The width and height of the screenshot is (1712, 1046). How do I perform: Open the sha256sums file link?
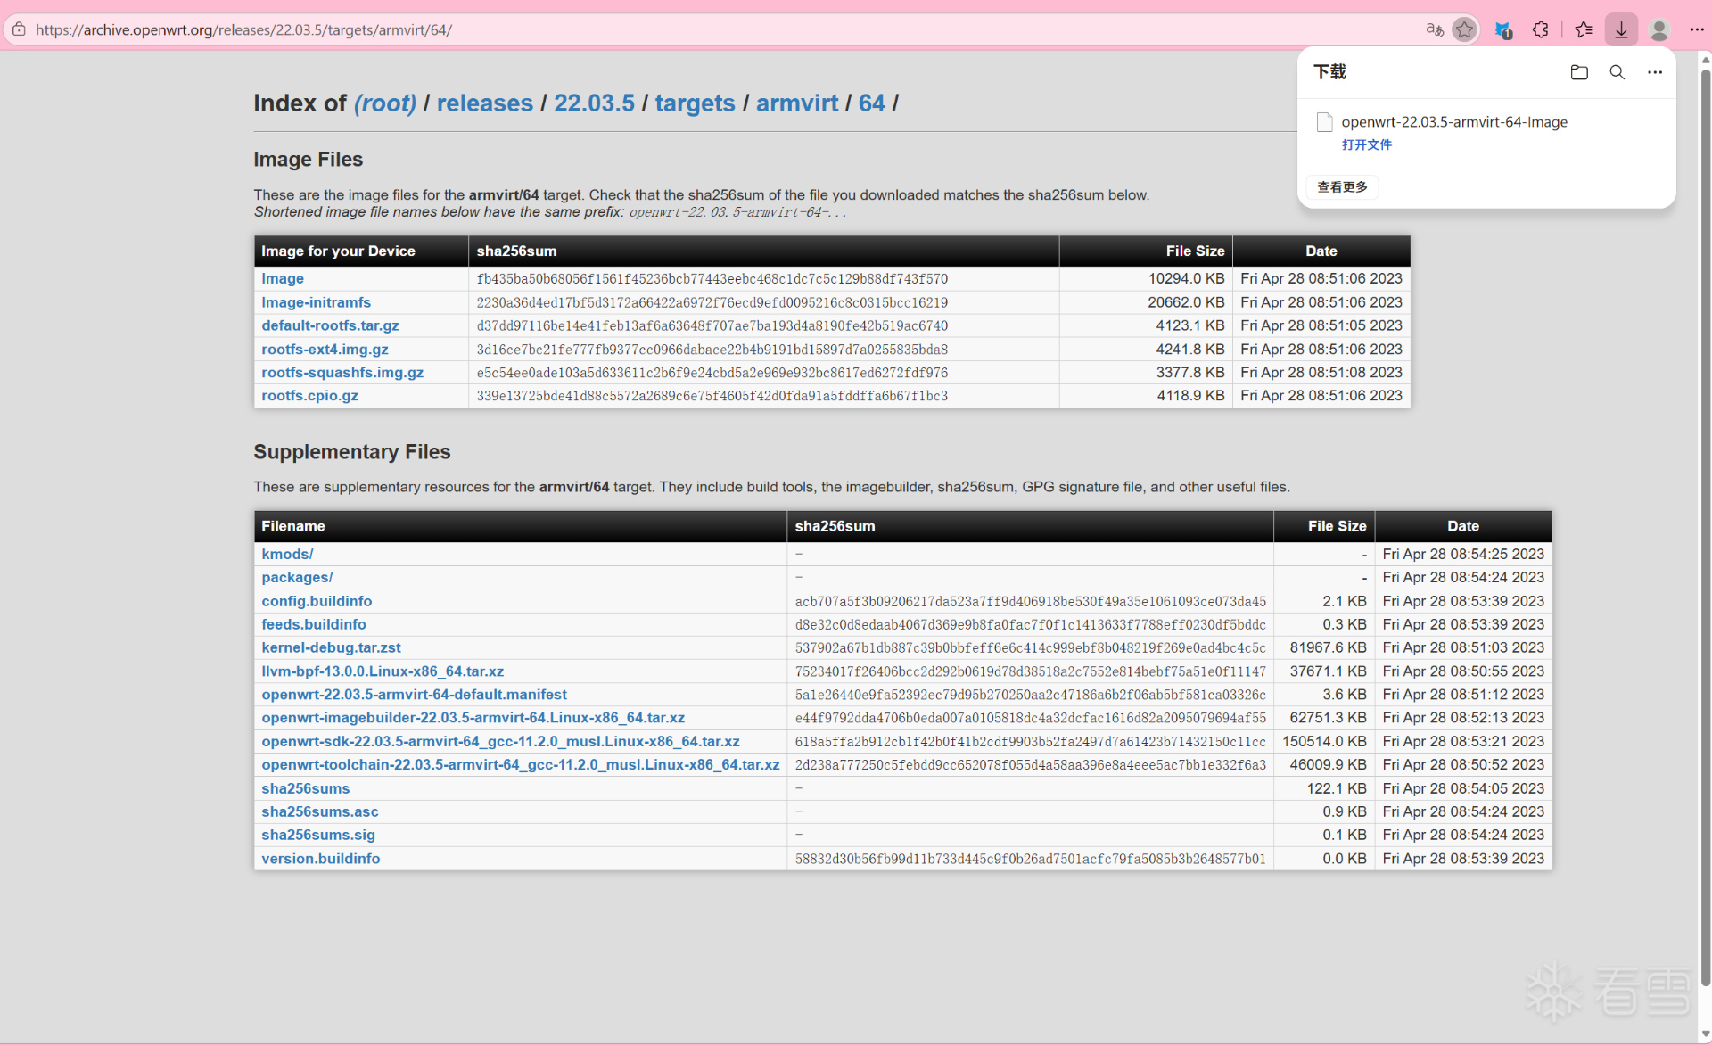[305, 788]
